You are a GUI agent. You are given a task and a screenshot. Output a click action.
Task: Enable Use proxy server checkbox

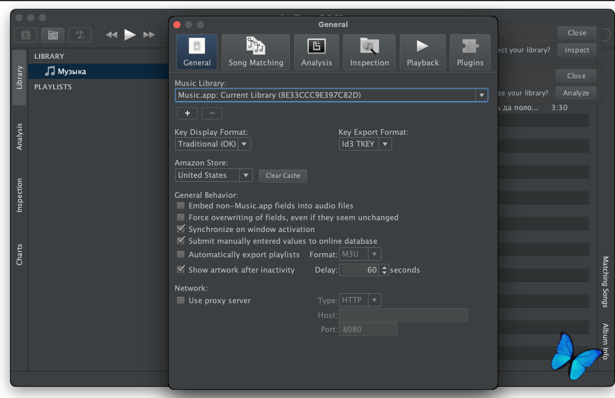tap(181, 301)
